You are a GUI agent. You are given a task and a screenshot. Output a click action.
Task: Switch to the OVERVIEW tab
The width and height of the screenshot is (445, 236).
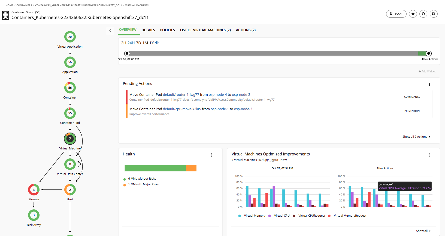coord(128,30)
